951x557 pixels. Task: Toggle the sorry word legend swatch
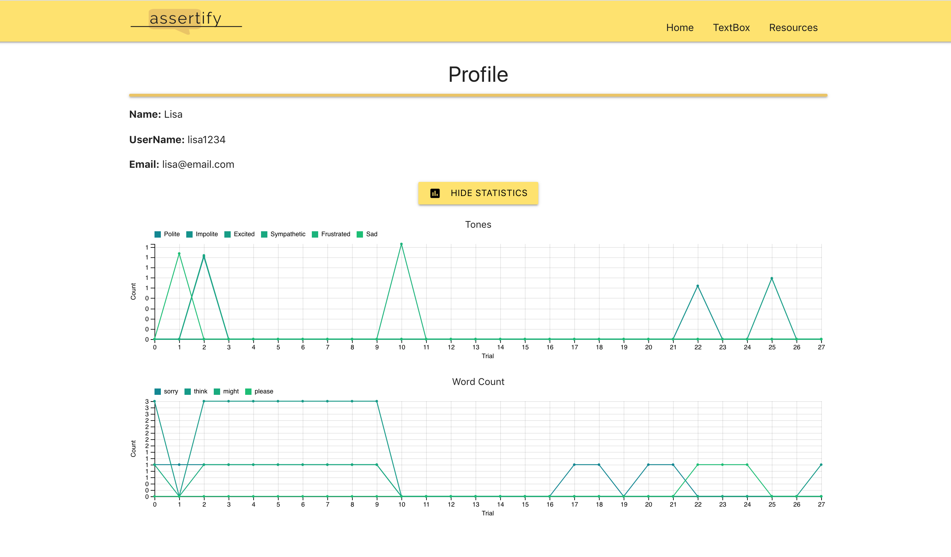coord(158,392)
